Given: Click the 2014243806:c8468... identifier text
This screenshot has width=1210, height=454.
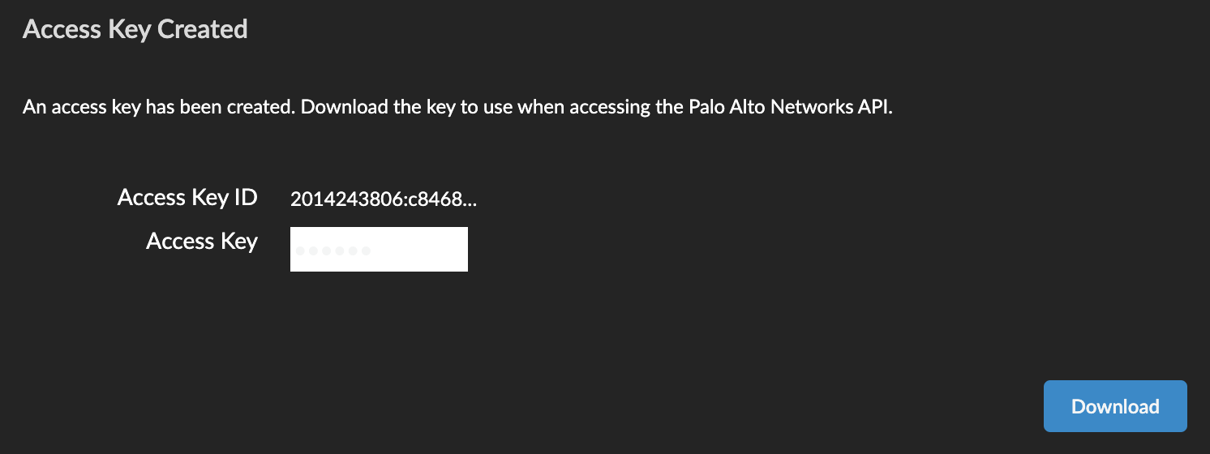Looking at the screenshot, I should [x=384, y=199].
